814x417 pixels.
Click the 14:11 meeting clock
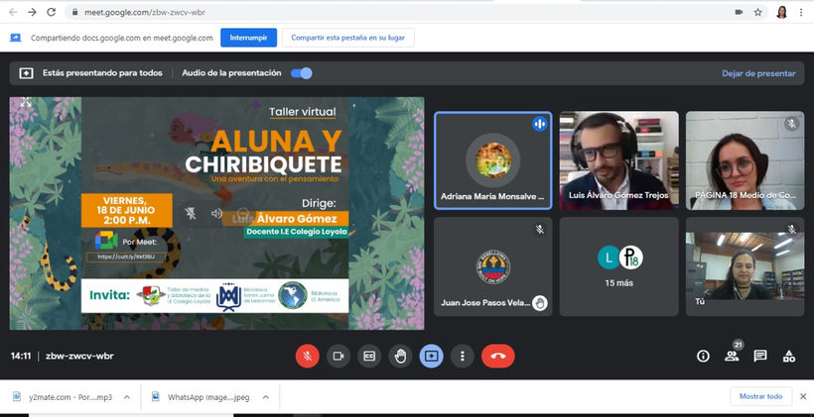pos(21,356)
